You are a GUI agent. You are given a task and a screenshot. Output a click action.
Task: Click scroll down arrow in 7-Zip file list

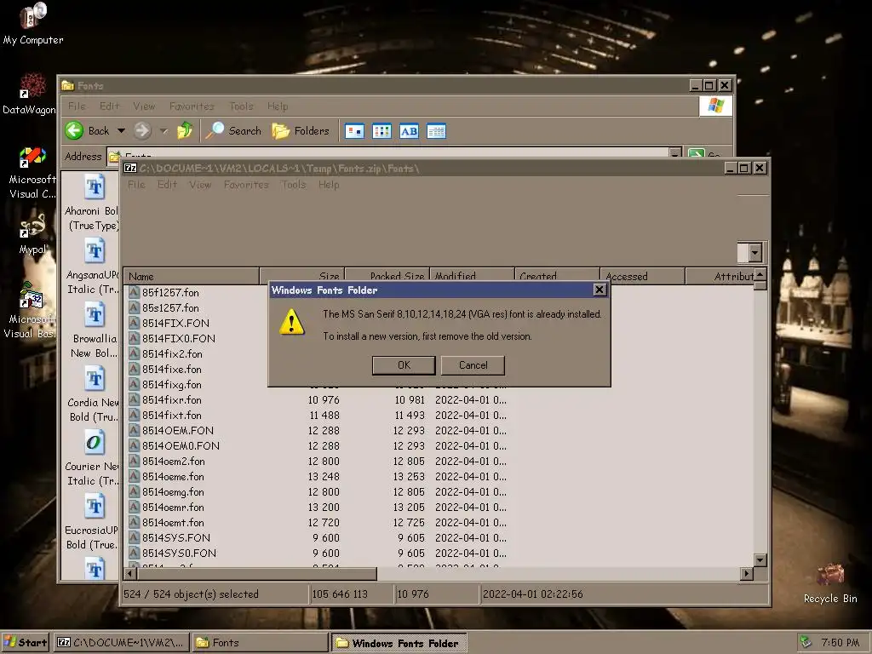point(760,560)
